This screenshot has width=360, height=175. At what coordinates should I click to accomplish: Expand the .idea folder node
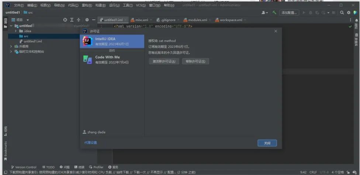[16, 31]
